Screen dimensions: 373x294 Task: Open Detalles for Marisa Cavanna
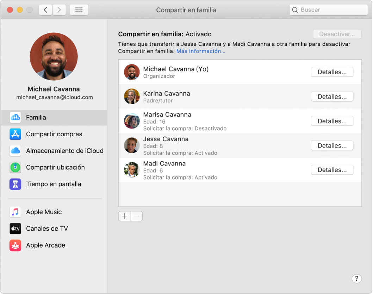(332, 121)
